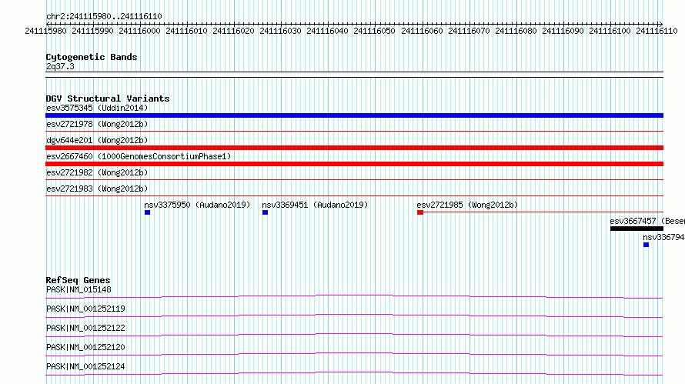Open esv3575345 (Uddin2014) label
Viewport: 685px width, 384px height.
[x=97, y=108]
